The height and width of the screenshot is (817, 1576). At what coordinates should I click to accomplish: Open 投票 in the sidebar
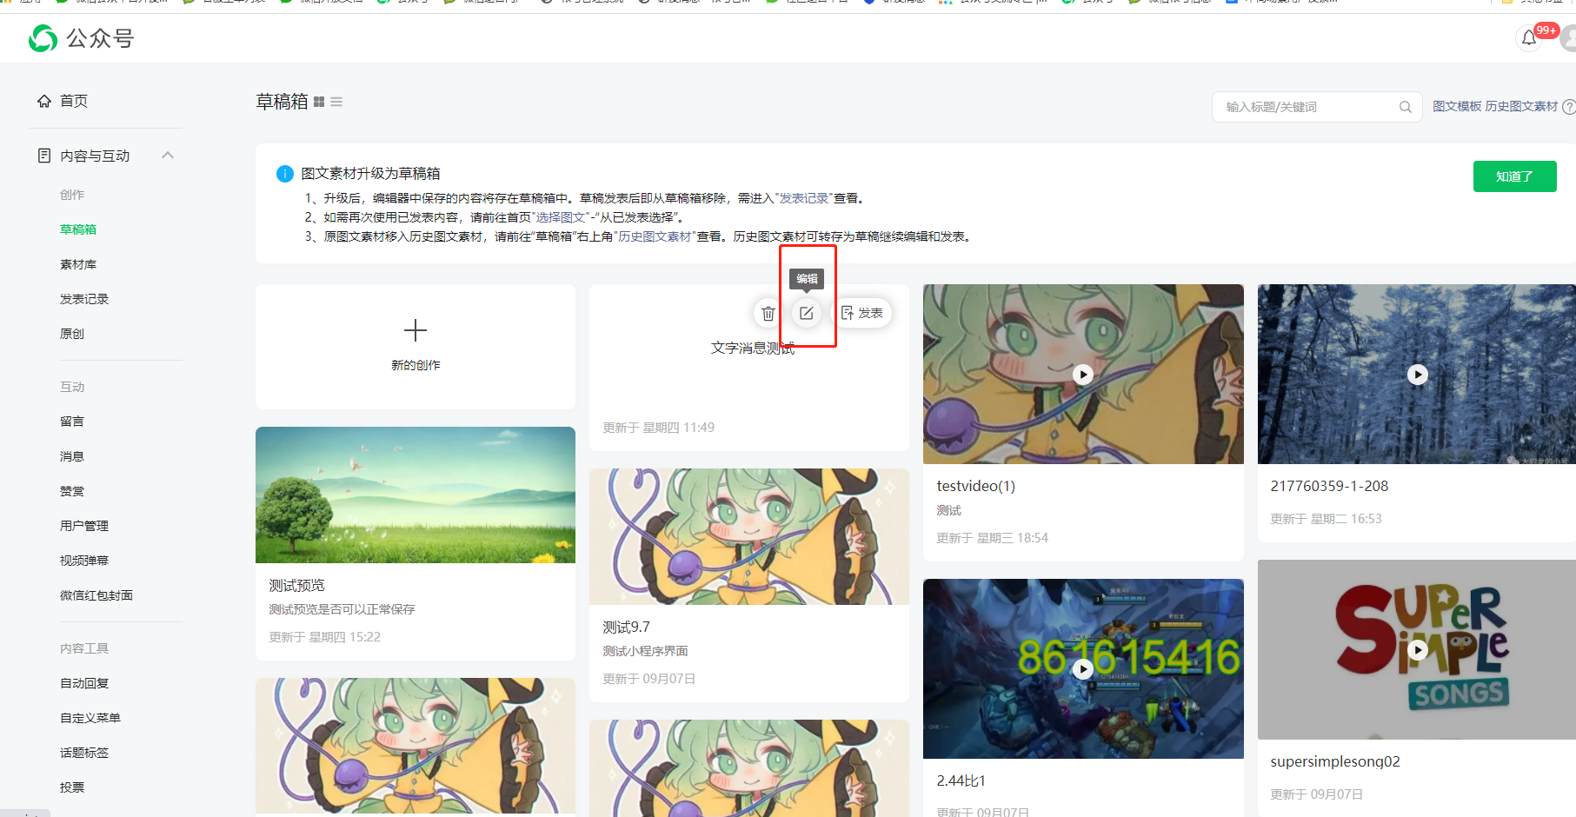click(72, 787)
